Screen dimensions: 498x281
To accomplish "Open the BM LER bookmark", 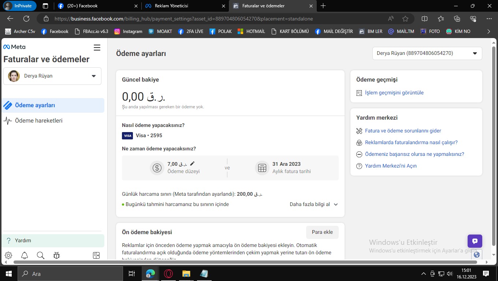I will [x=371, y=31].
